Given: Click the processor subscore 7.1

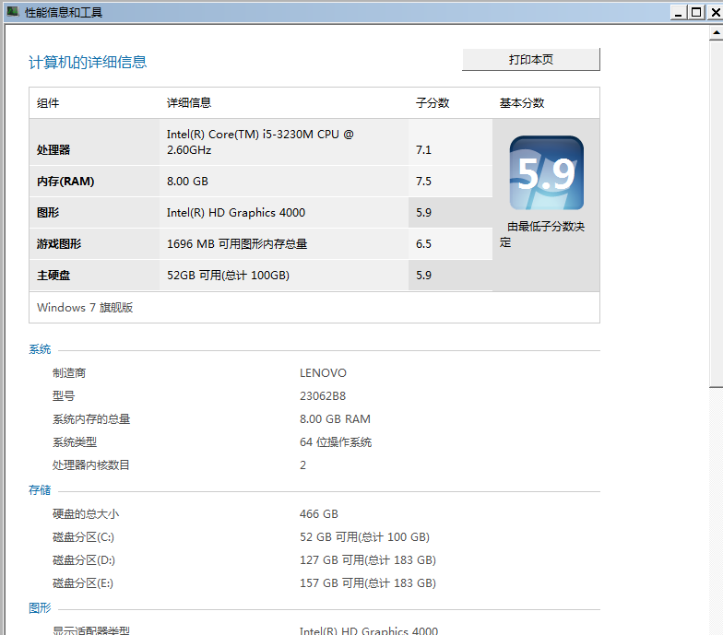Looking at the screenshot, I should pyautogui.click(x=423, y=149).
